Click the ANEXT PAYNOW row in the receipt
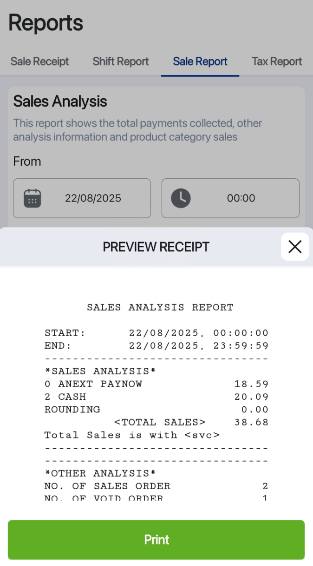 coord(156,384)
